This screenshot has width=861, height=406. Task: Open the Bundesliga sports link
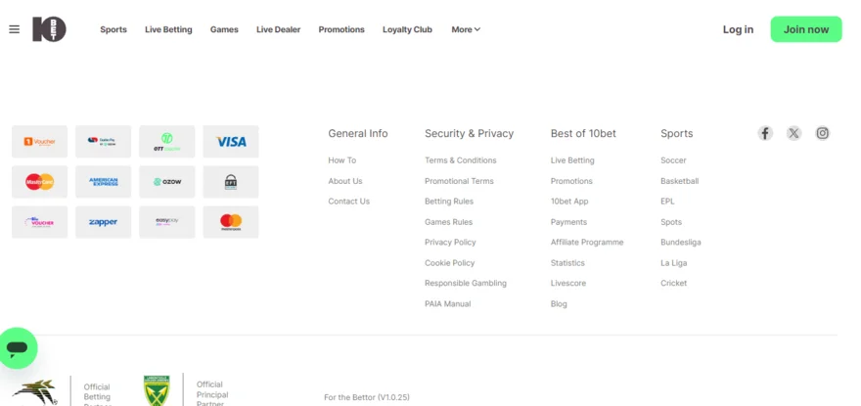pyautogui.click(x=681, y=243)
